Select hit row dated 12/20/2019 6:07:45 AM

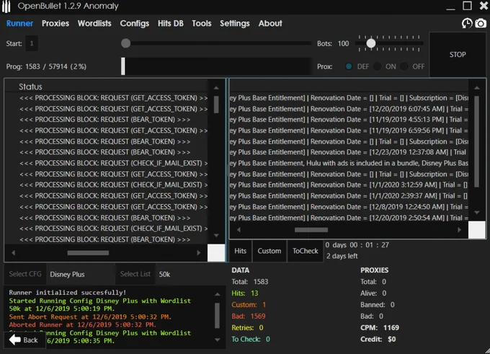pyautogui.click(x=349, y=109)
